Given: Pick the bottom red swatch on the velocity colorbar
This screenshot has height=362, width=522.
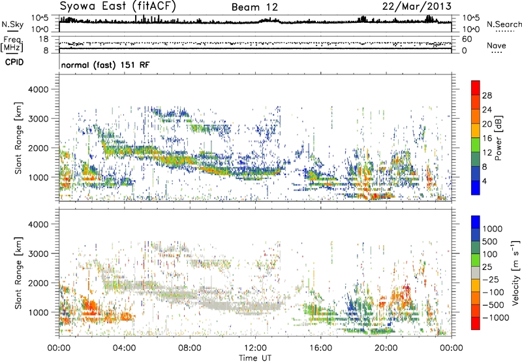Looking at the screenshot, I should (x=476, y=323).
